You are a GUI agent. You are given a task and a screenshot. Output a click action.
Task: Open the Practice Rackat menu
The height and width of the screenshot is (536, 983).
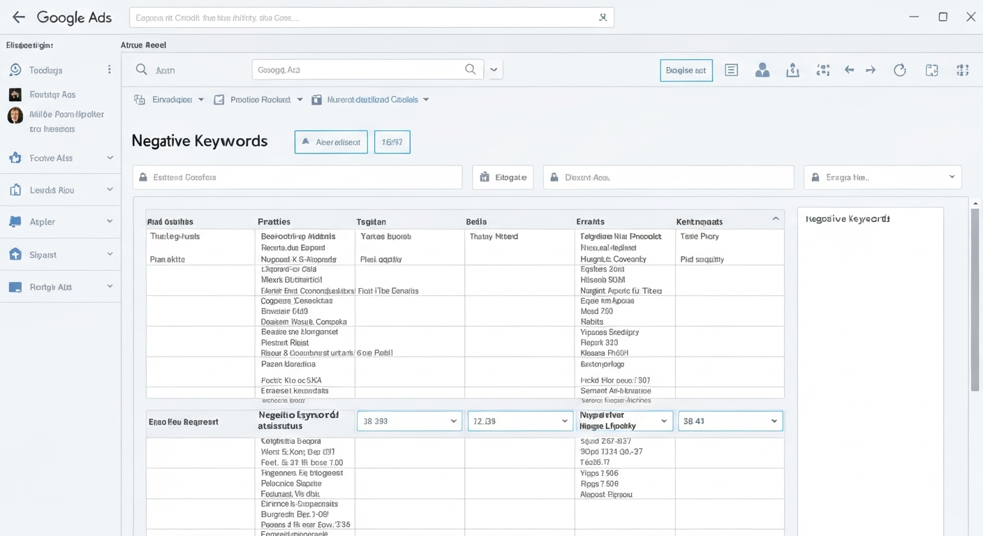(258, 100)
